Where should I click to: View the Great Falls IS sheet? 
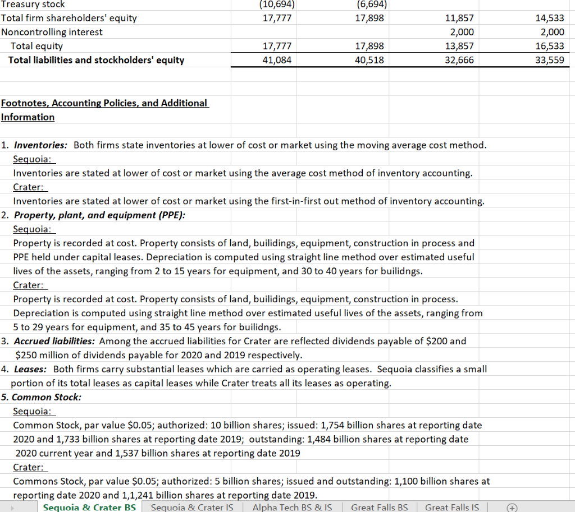[x=452, y=507]
